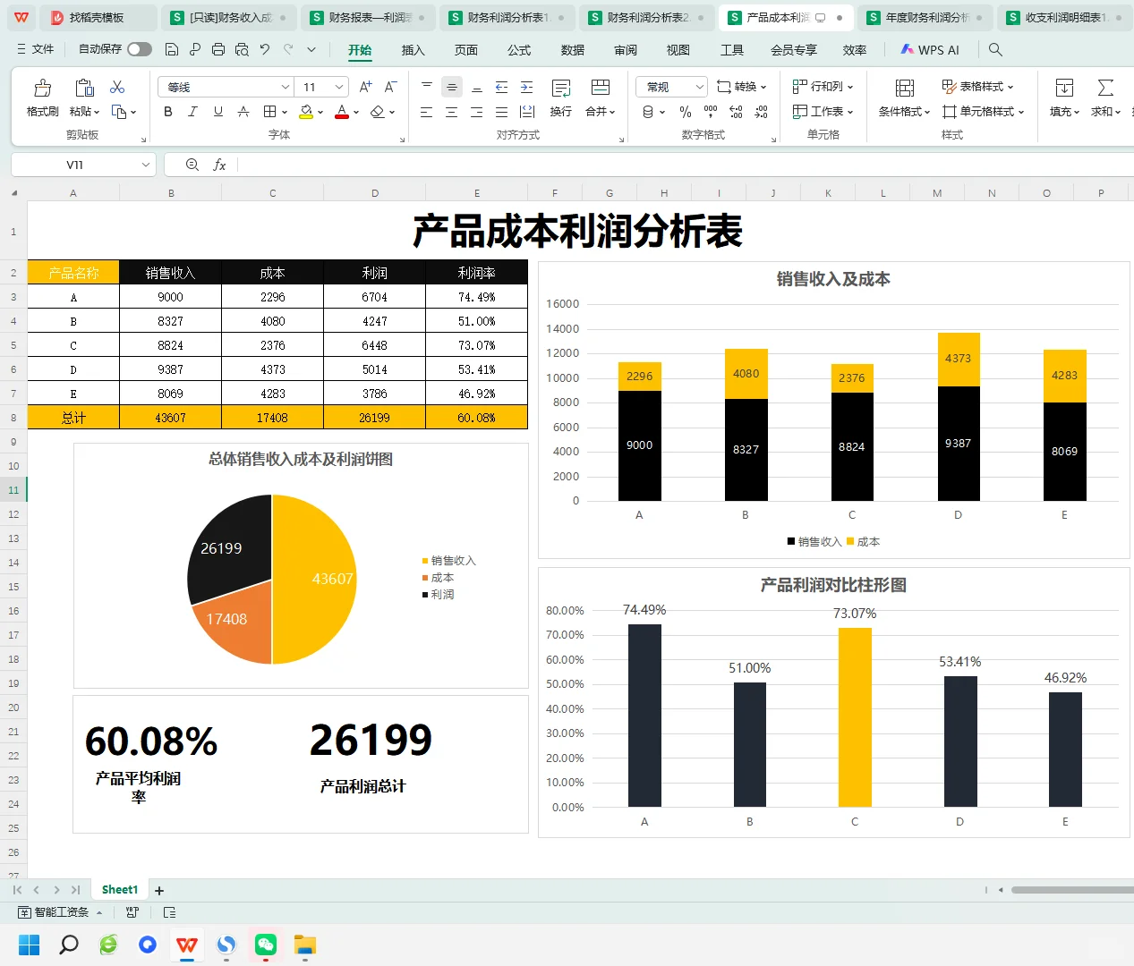This screenshot has width=1134, height=966.
Task: Select the Sheet1 worksheet tab
Action: coord(120,890)
